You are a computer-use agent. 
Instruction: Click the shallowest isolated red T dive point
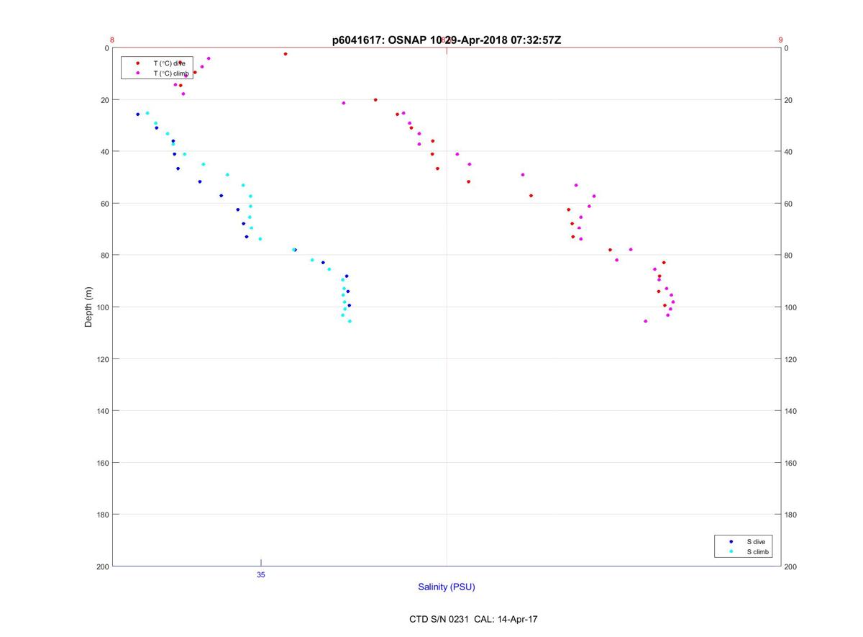click(x=286, y=54)
